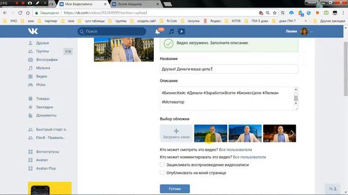Viewport: 348px width, 195px height.
Task: Click the VK logo home icon
Action: tap(33, 31)
